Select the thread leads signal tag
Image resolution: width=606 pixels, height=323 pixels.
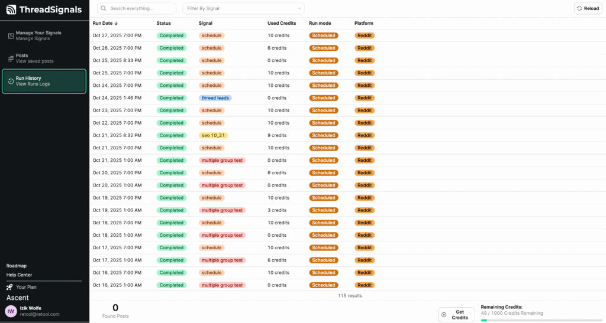tap(215, 98)
